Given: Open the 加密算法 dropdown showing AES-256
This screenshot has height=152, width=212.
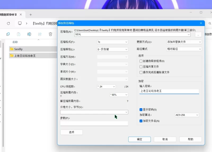Looking at the screenshot, I should (187, 115).
